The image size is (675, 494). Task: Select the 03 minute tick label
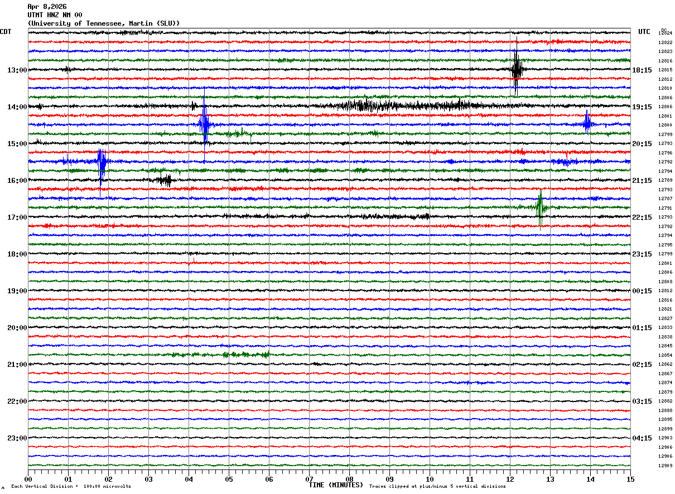click(x=148, y=479)
